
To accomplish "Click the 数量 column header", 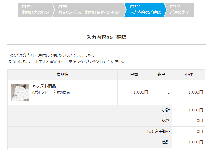I will (161, 74).
